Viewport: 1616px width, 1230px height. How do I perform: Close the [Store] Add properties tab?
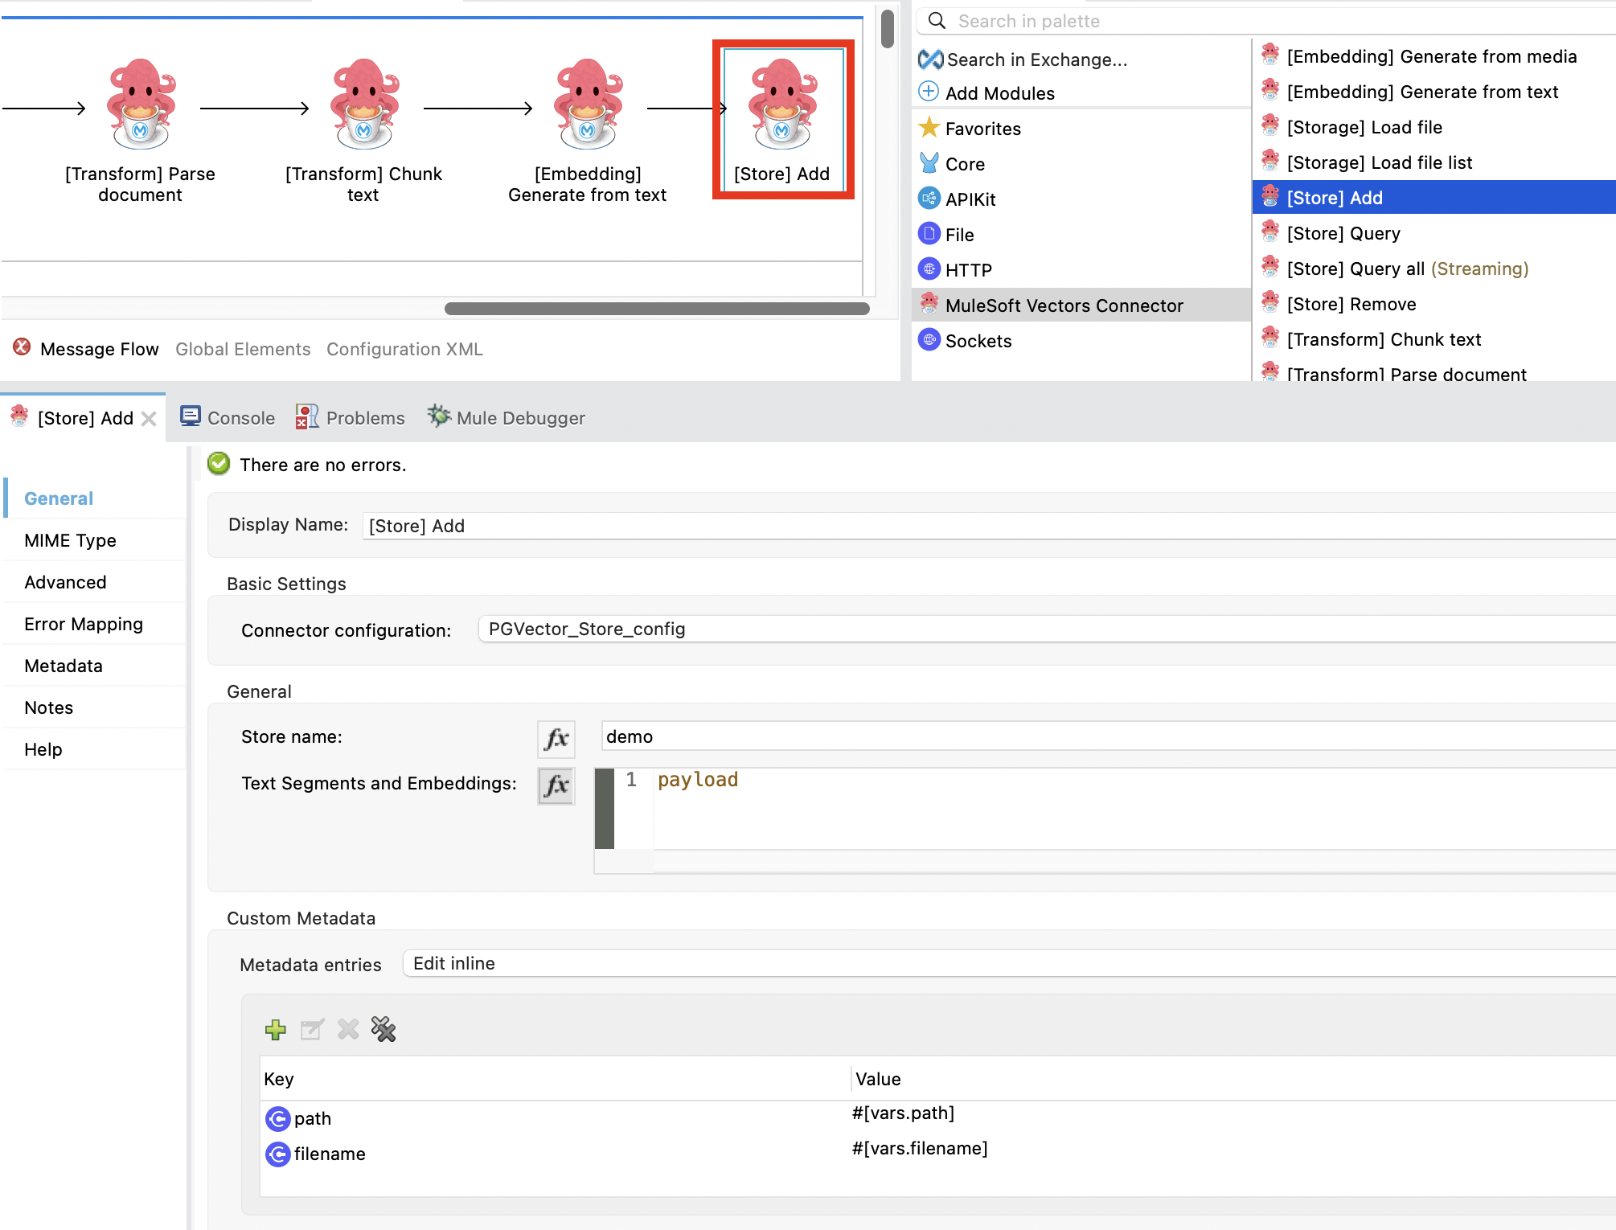tap(149, 419)
